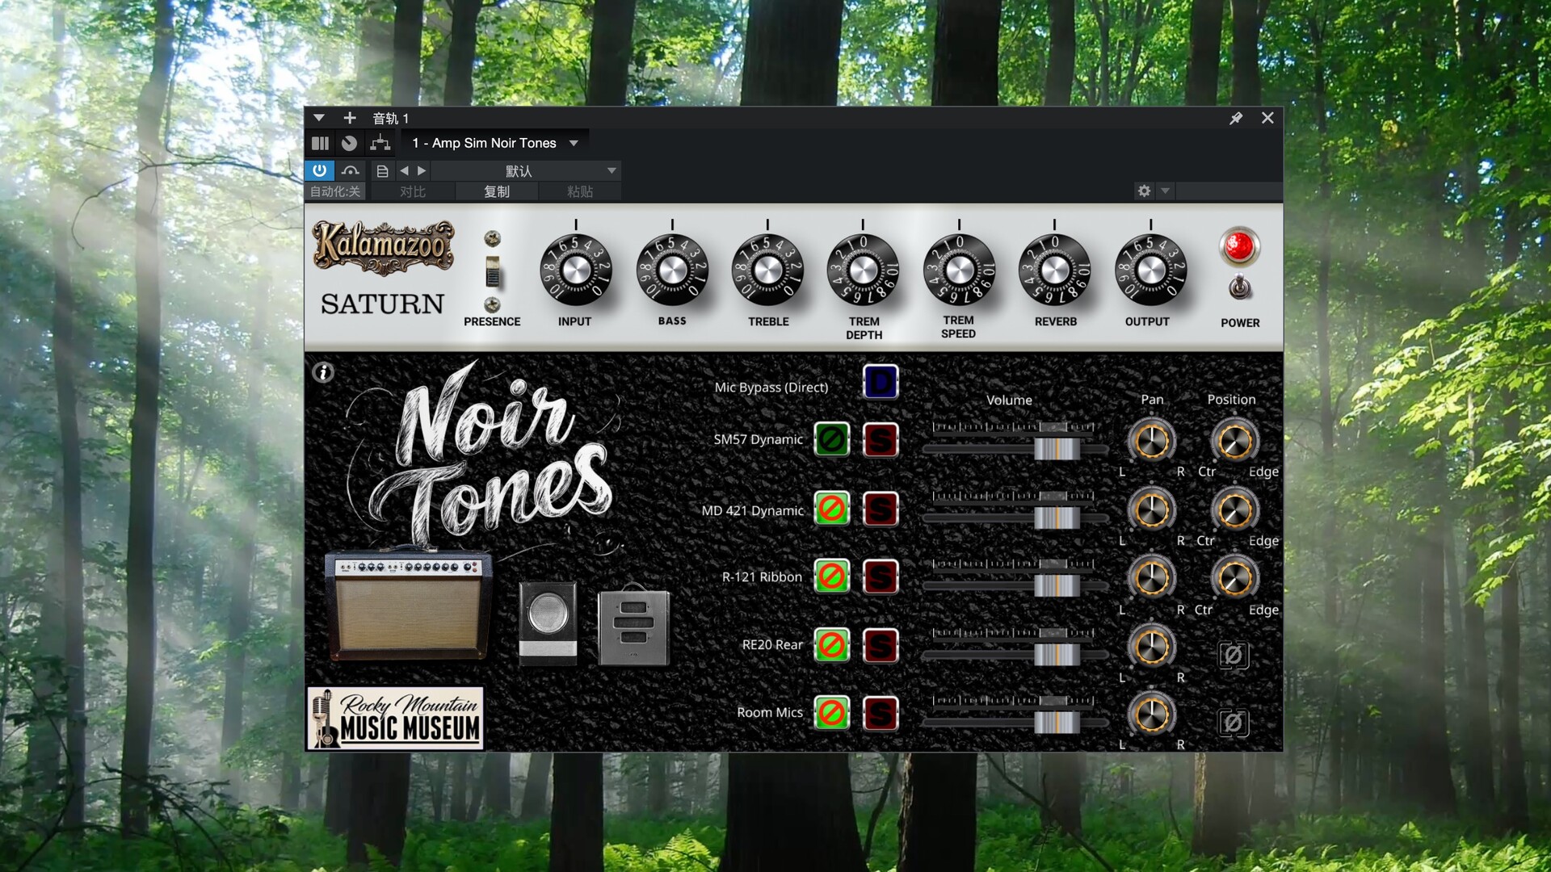The height and width of the screenshot is (872, 1551).
Task: Select the Mic Bypass (Direct) D button
Action: (x=881, y=382)
